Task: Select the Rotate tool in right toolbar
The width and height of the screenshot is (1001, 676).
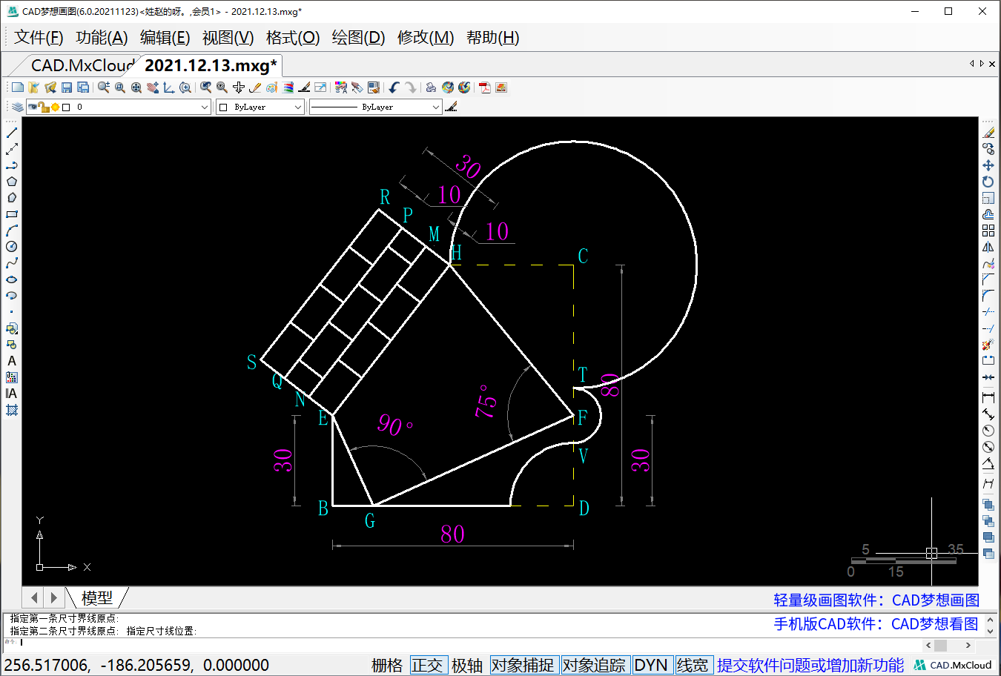Action: (x=988, y=182)
